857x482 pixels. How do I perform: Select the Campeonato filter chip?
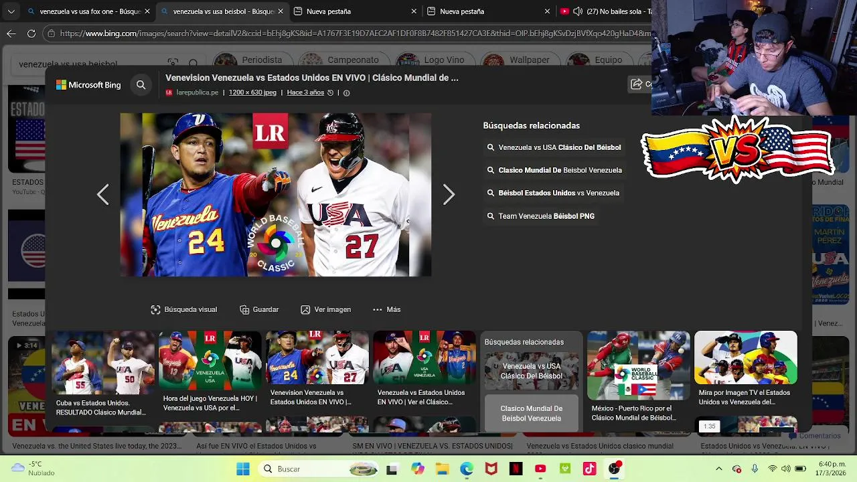[344, 60]
